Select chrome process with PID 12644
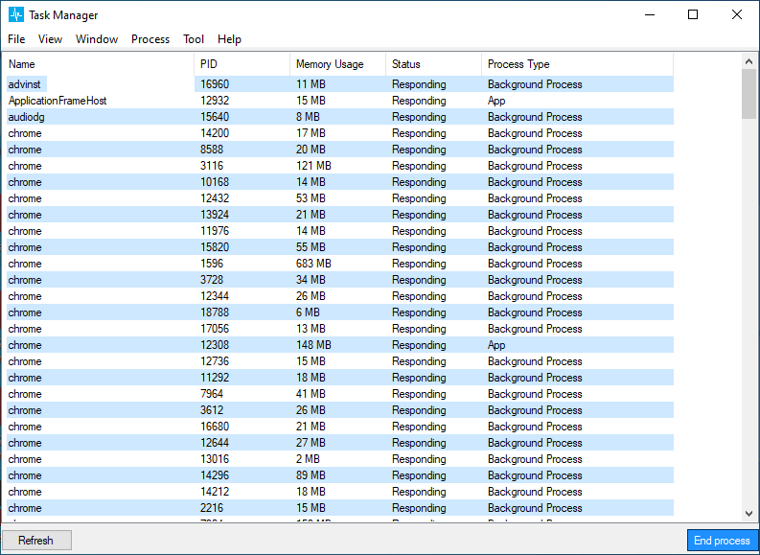The height and width of the screenshot is (555, 760). point(340,443)
